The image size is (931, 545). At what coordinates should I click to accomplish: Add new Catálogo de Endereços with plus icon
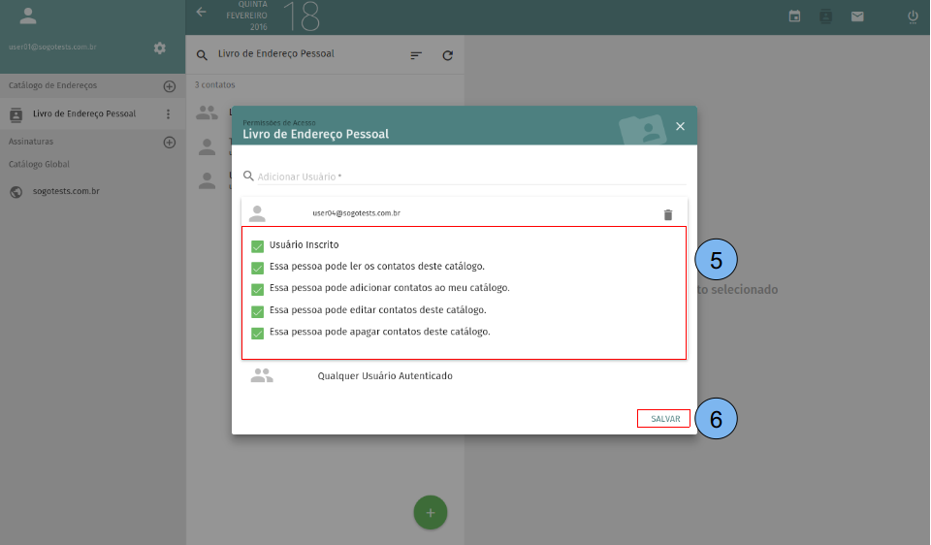click(170, 86)
